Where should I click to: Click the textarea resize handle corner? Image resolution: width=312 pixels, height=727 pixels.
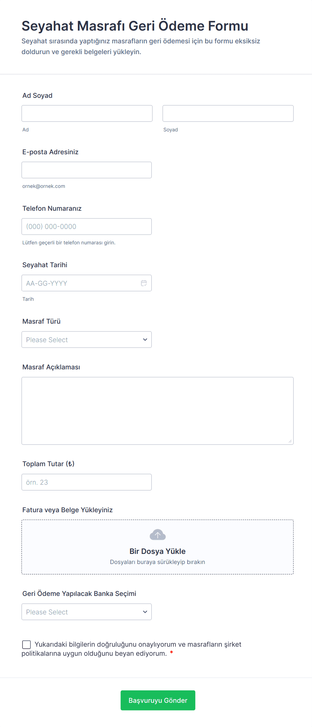[x=290, y=441]
